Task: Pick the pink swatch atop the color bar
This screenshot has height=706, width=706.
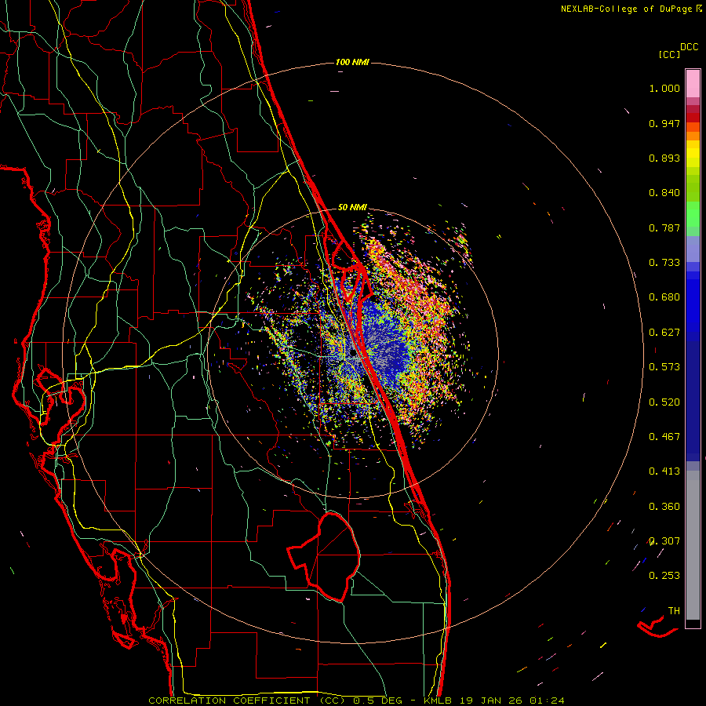Action: (x=693, y=84)
